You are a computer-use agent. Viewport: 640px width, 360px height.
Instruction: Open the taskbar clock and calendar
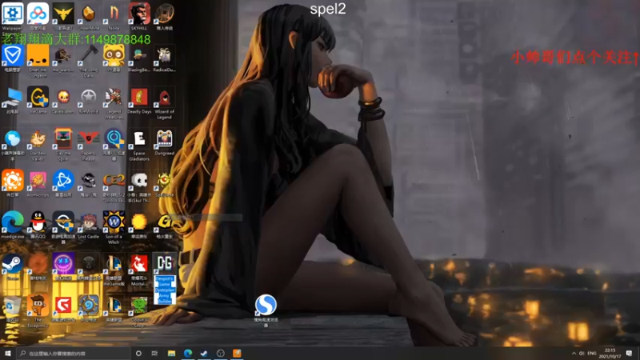610,353
